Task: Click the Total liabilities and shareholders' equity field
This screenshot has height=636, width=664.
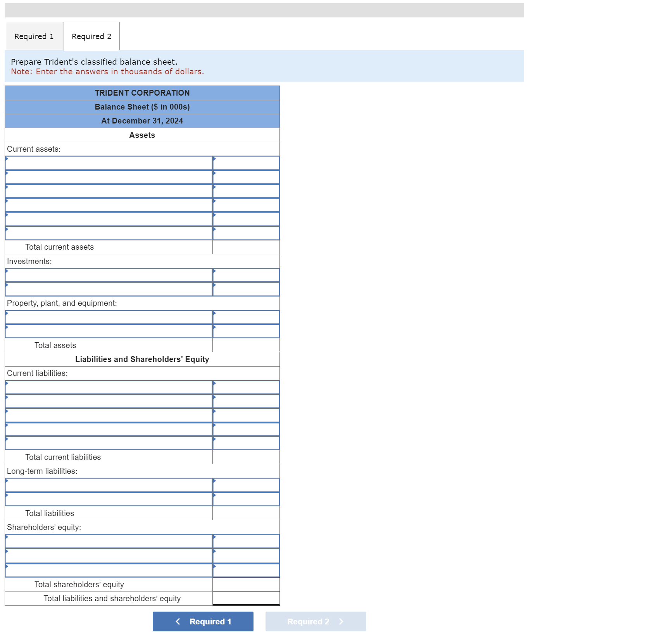Action: pyautogui.click(x=245, y=598)
